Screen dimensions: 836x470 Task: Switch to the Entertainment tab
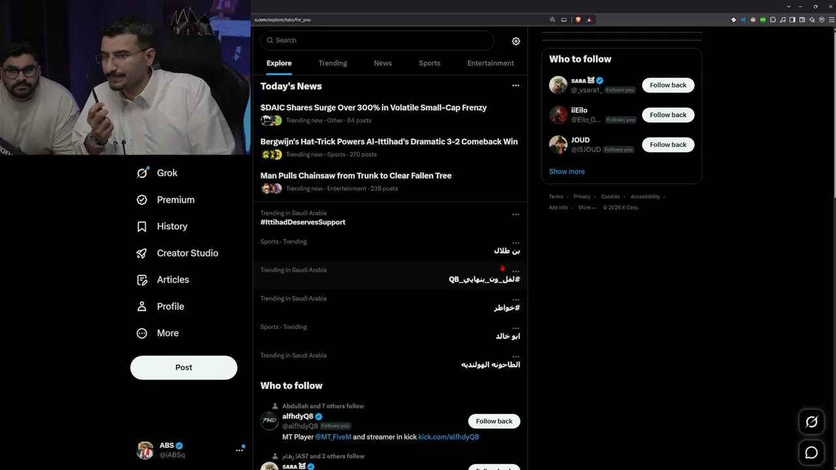490,63
